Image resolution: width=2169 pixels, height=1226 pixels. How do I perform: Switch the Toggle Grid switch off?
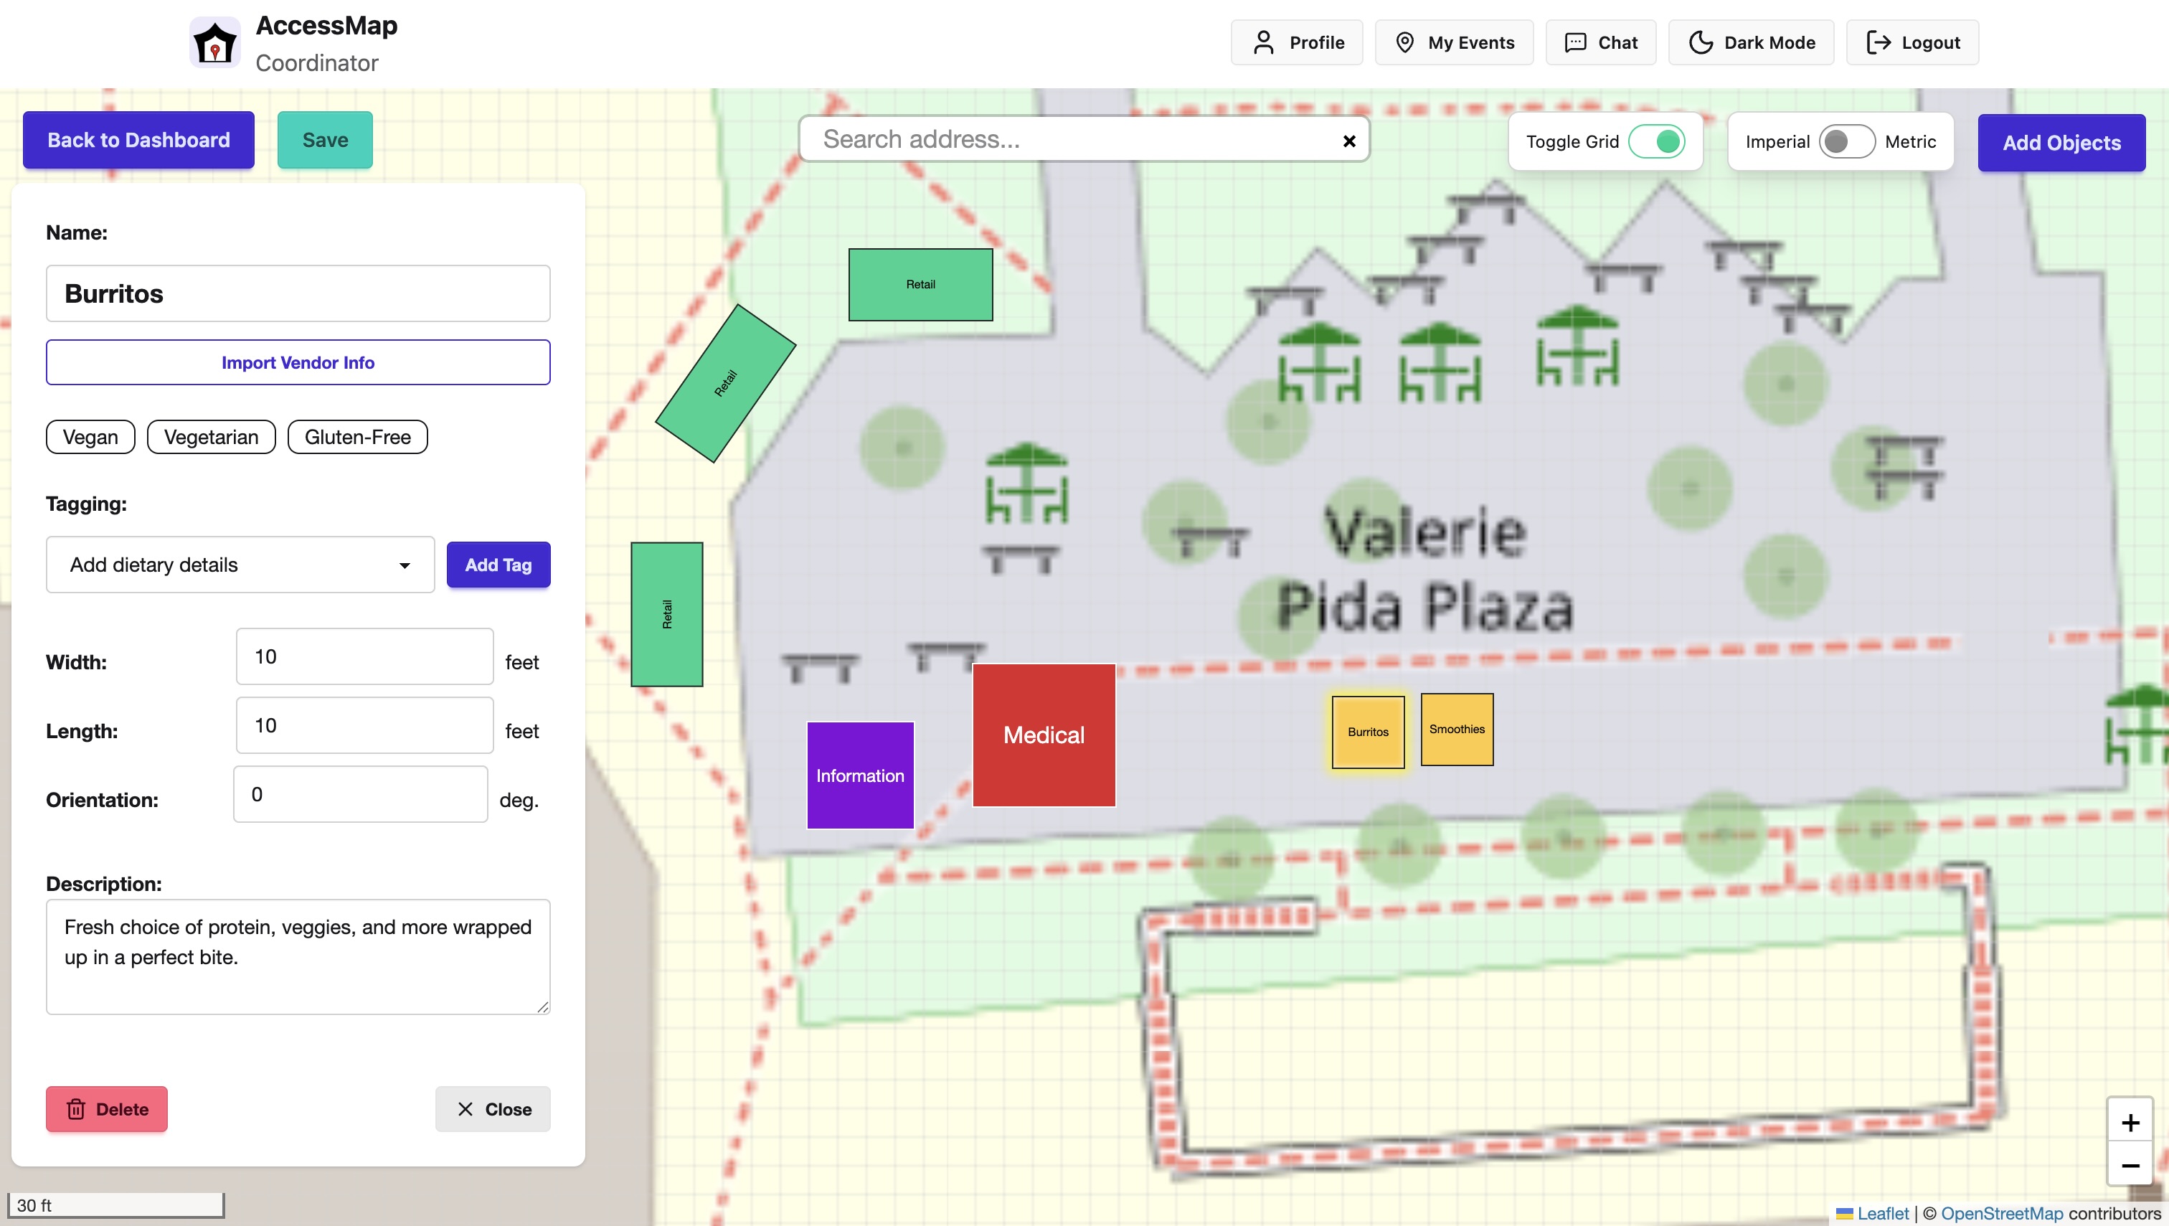pos(1657,141)
